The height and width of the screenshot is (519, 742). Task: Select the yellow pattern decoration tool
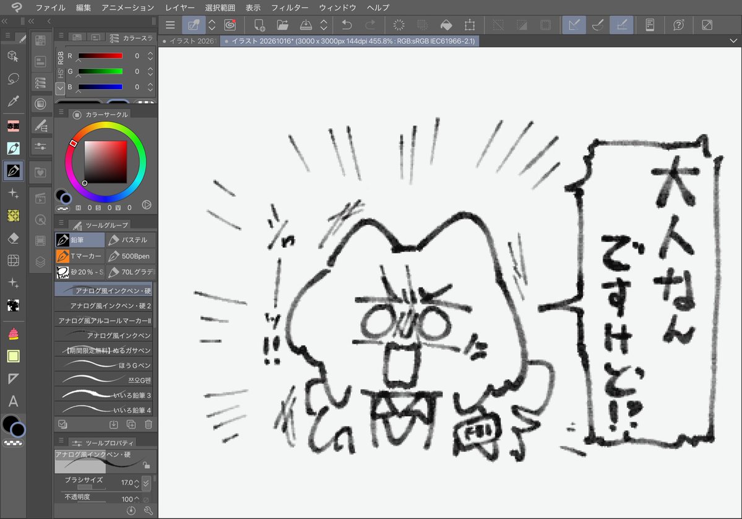pyautogui.click(x=13, y=216)
